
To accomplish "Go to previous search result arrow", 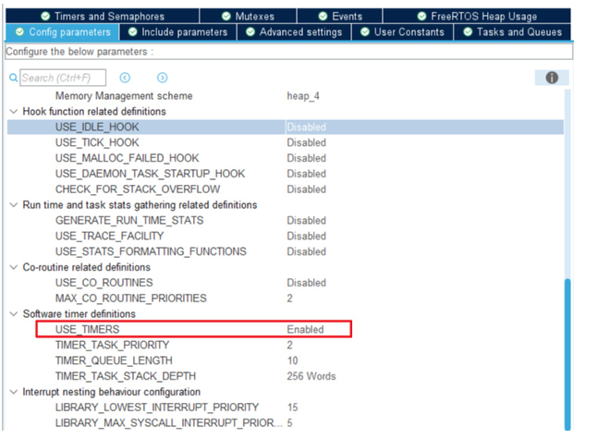I will point(125,78).
